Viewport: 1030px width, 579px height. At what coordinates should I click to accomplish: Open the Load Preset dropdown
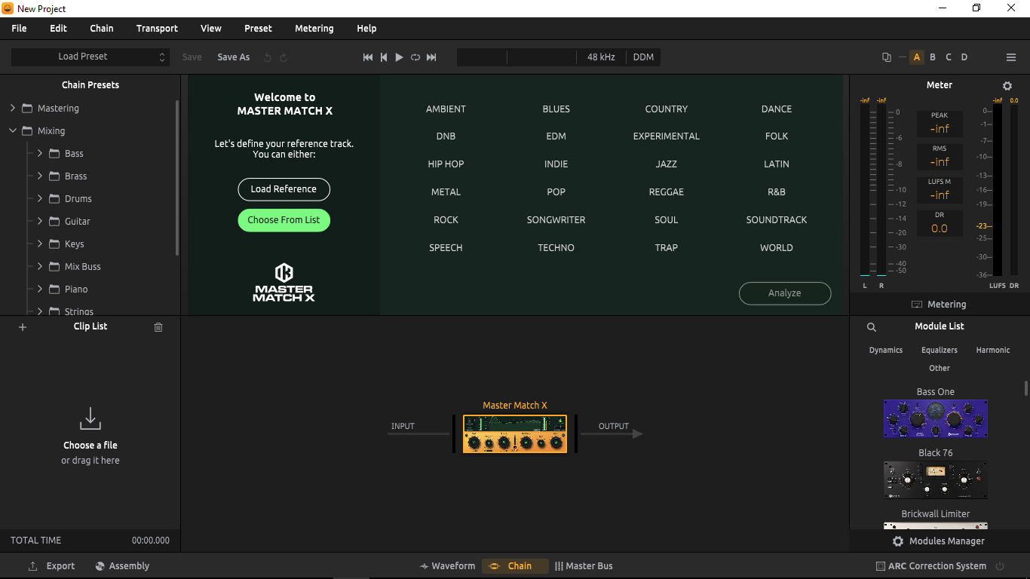[90, 57]
